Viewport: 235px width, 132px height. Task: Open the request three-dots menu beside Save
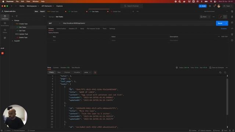[x=214, y=17]
